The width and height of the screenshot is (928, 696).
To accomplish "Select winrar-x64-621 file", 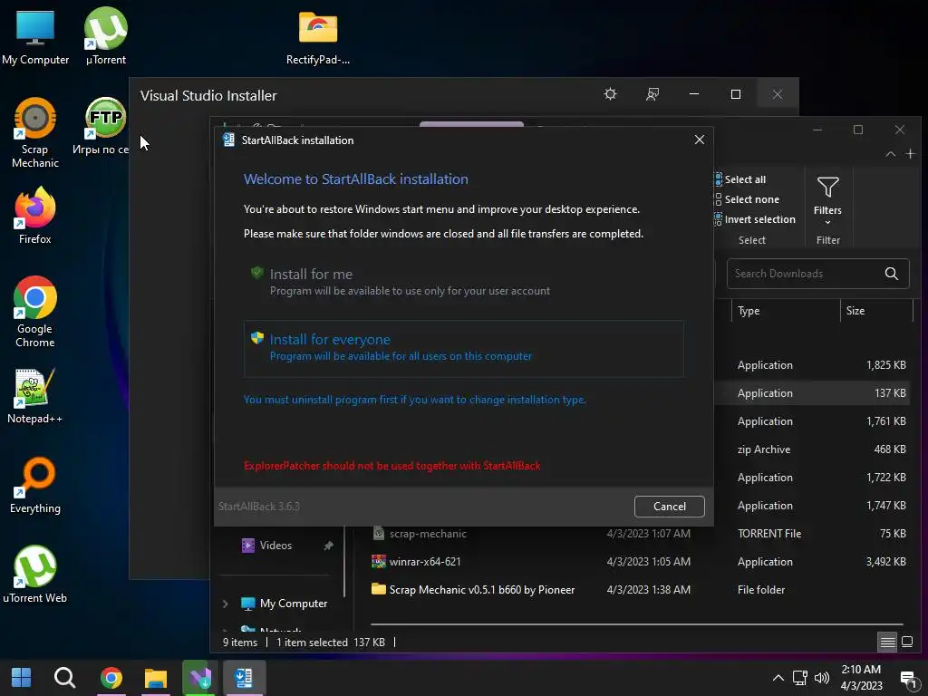I will click(416, 562).
